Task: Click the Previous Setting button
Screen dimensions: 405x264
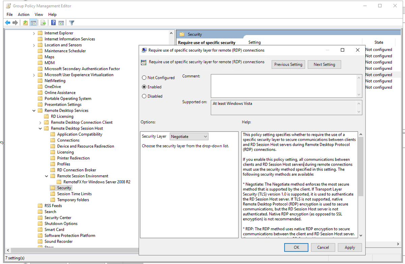Action: [x=288, y=64]
